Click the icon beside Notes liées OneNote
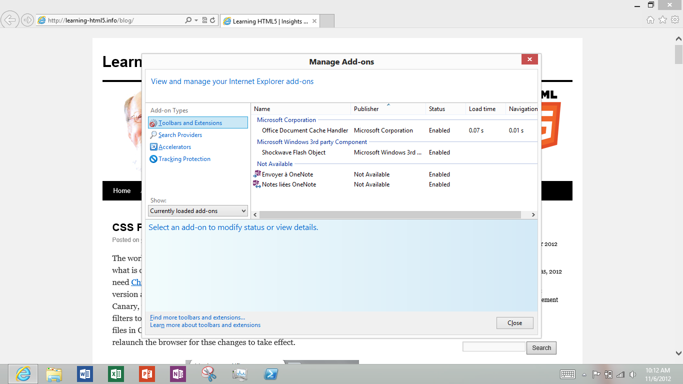 pos(257,184)
